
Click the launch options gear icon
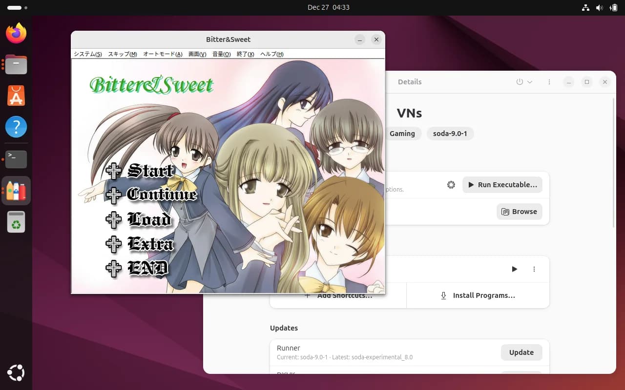click(451, 185)
